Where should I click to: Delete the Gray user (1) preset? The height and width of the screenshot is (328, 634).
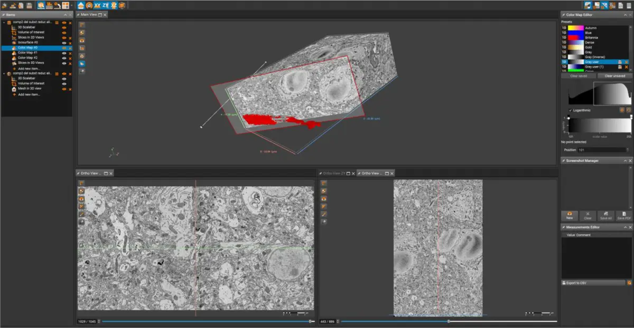tap(627, 67)
